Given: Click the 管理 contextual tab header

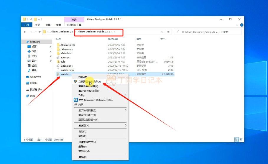Looking at the screenshot, I should 74,20.
